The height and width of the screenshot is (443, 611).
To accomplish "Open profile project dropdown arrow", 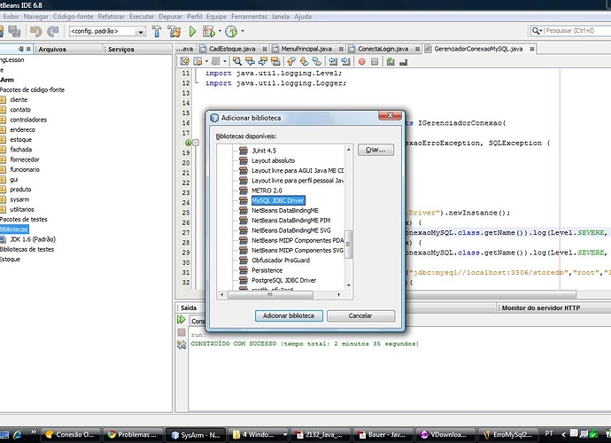I will (243, 31).
